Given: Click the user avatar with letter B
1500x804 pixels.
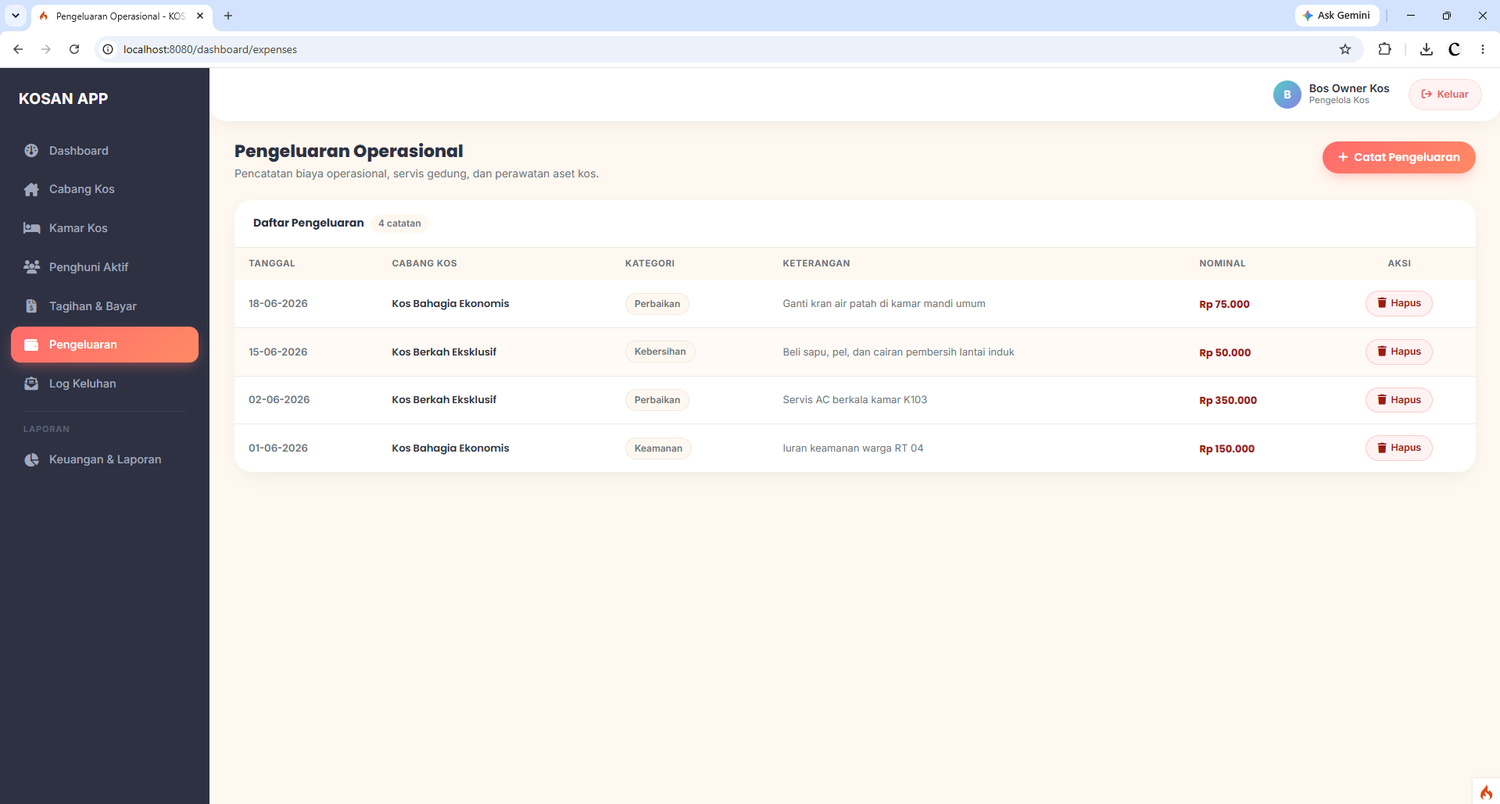Looking at the screenshot, I should (x=1287, y=95).
